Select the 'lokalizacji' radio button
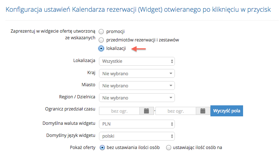 click(x=101, y=48)
